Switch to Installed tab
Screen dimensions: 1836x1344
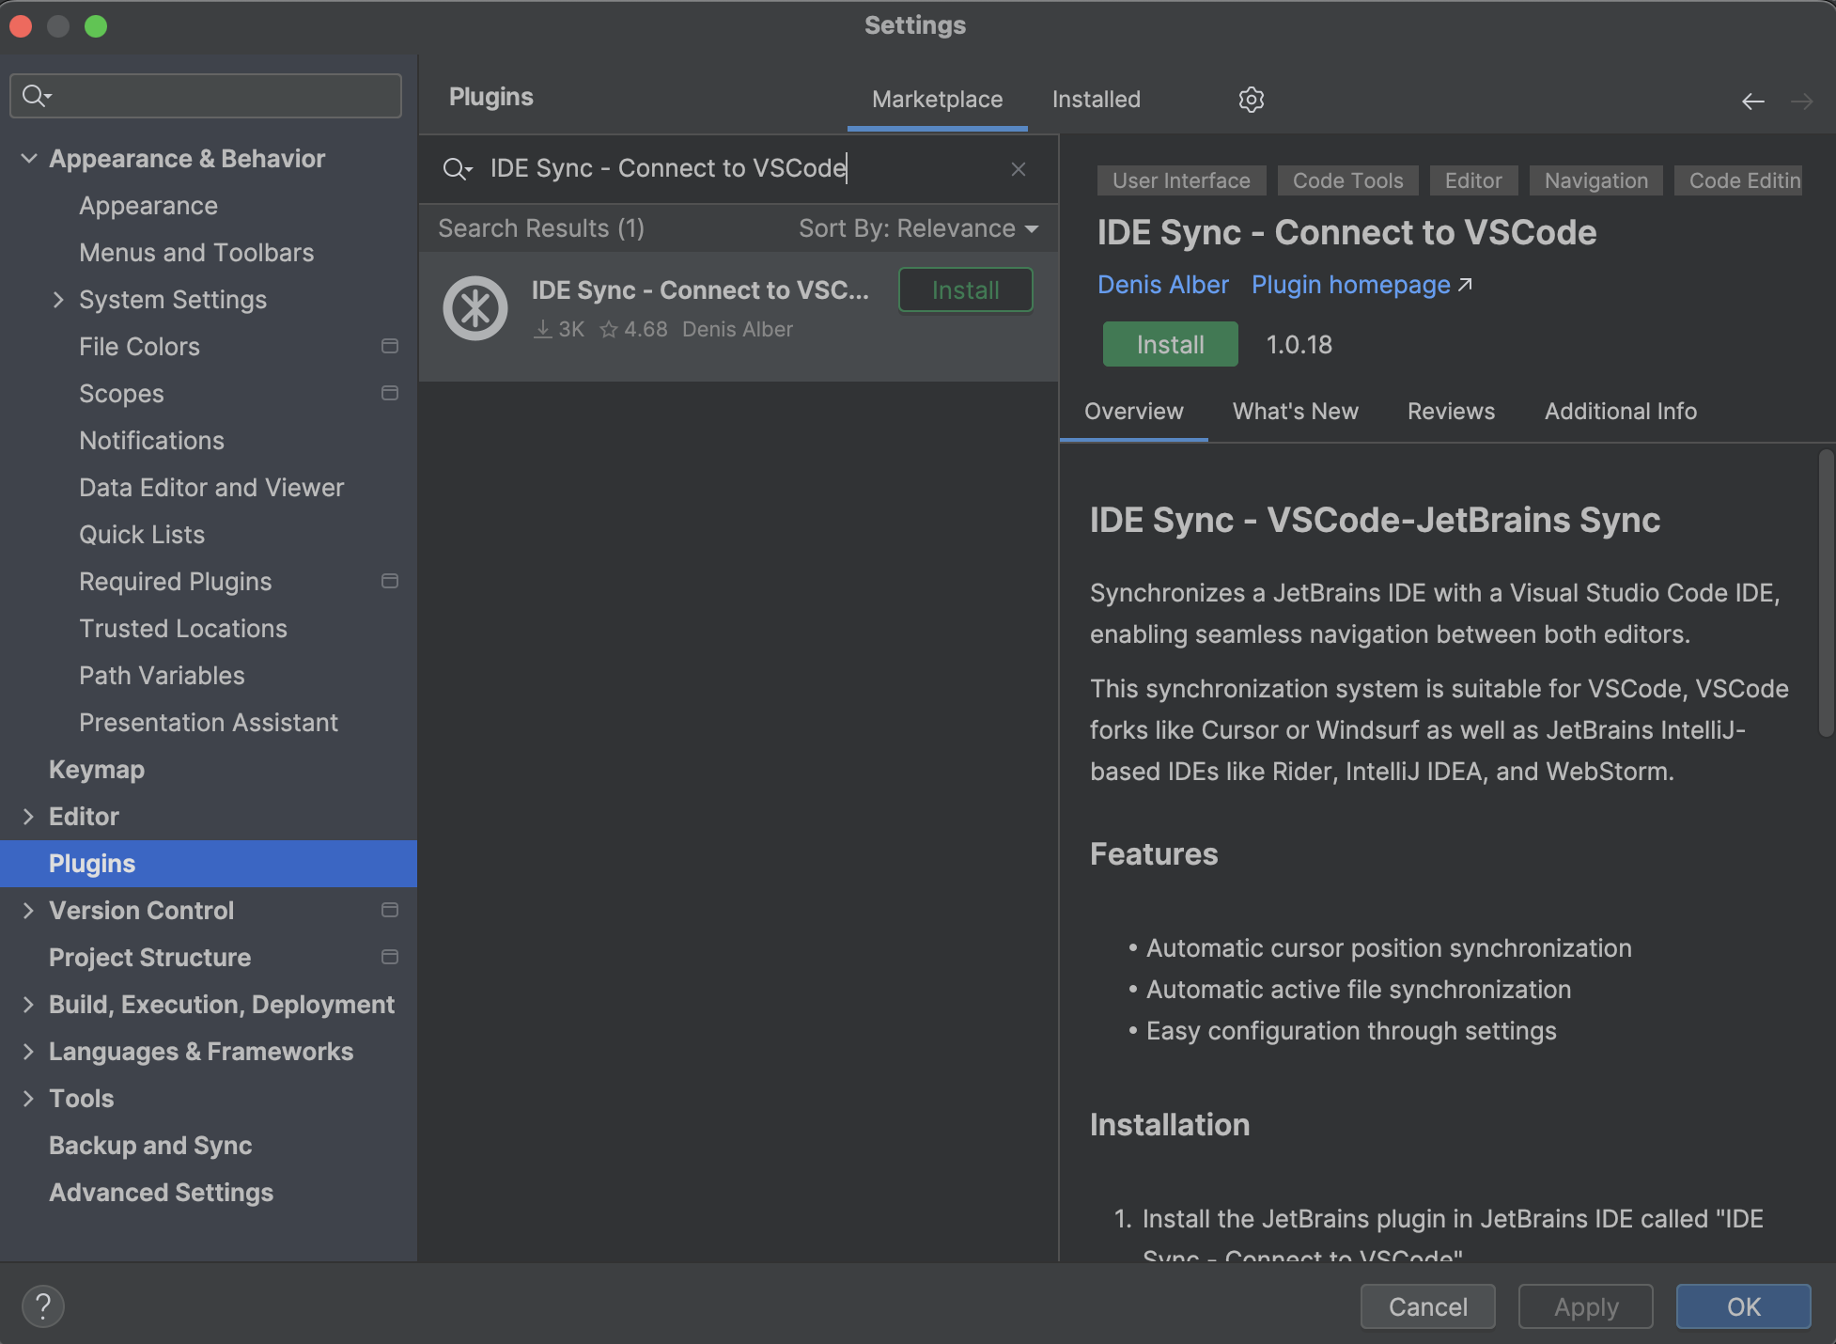(1096, 100)
